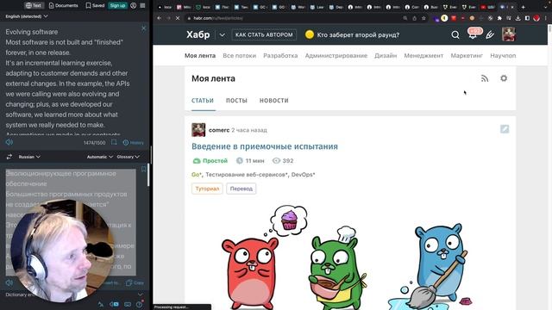This screenshot has height=310, width=552.
Task: Open DeepL Saved tab
Action: click(x=95, y=5)
